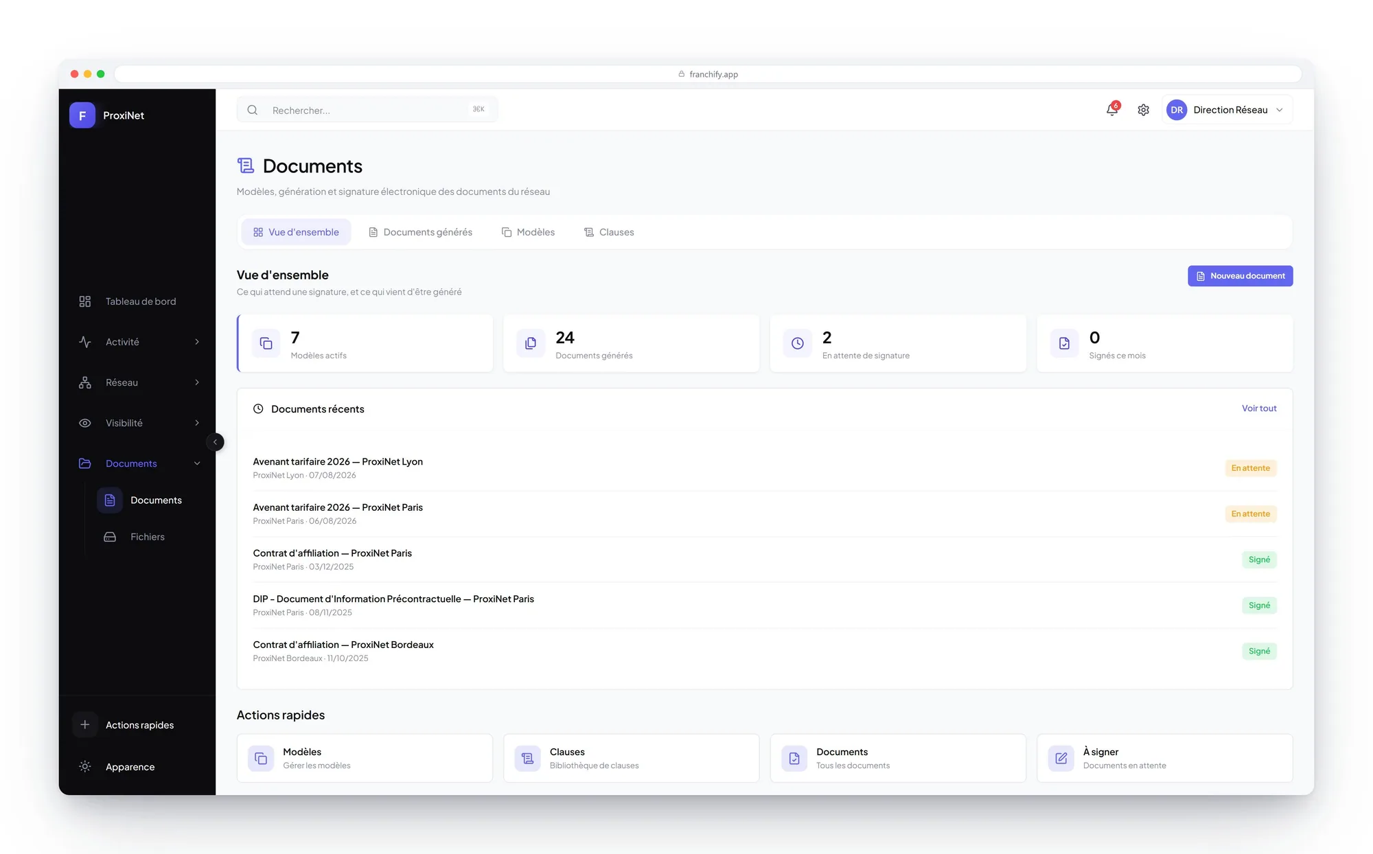Click the Fichiers drive icon
The height and width of the screenshot is (854, 1373).
pyautogui.click(x=110, y=537)
